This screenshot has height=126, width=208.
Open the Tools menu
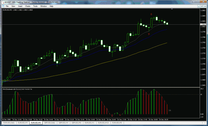35,6
